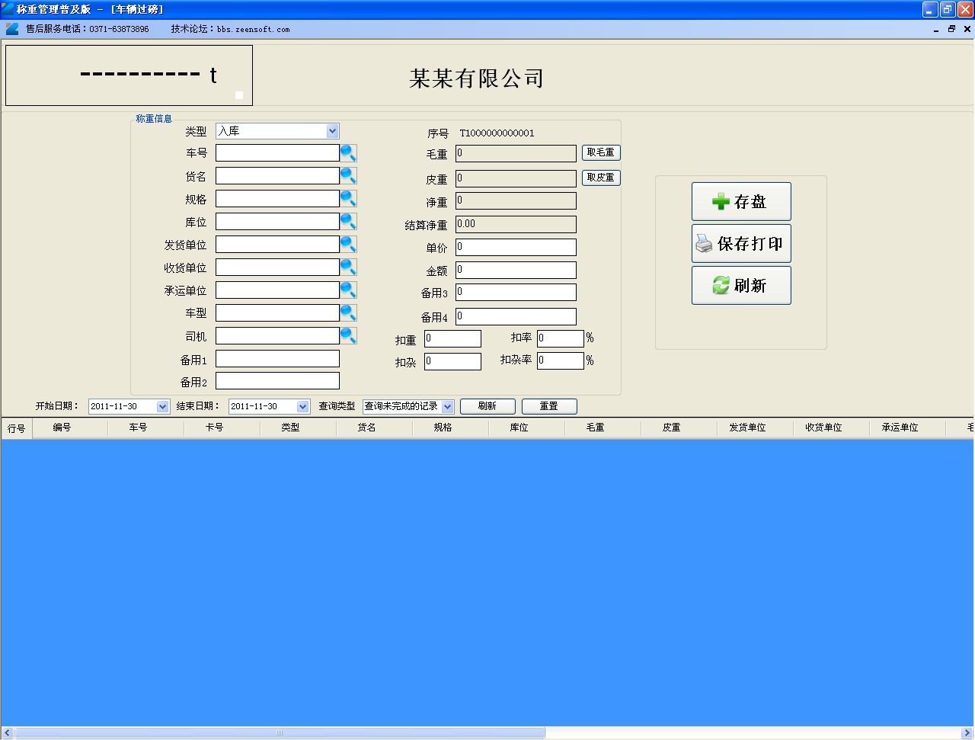The height and width of the screenshot is (740, 975).
Task: Focus the 收货单位 input field
Action: click(277, 267)
